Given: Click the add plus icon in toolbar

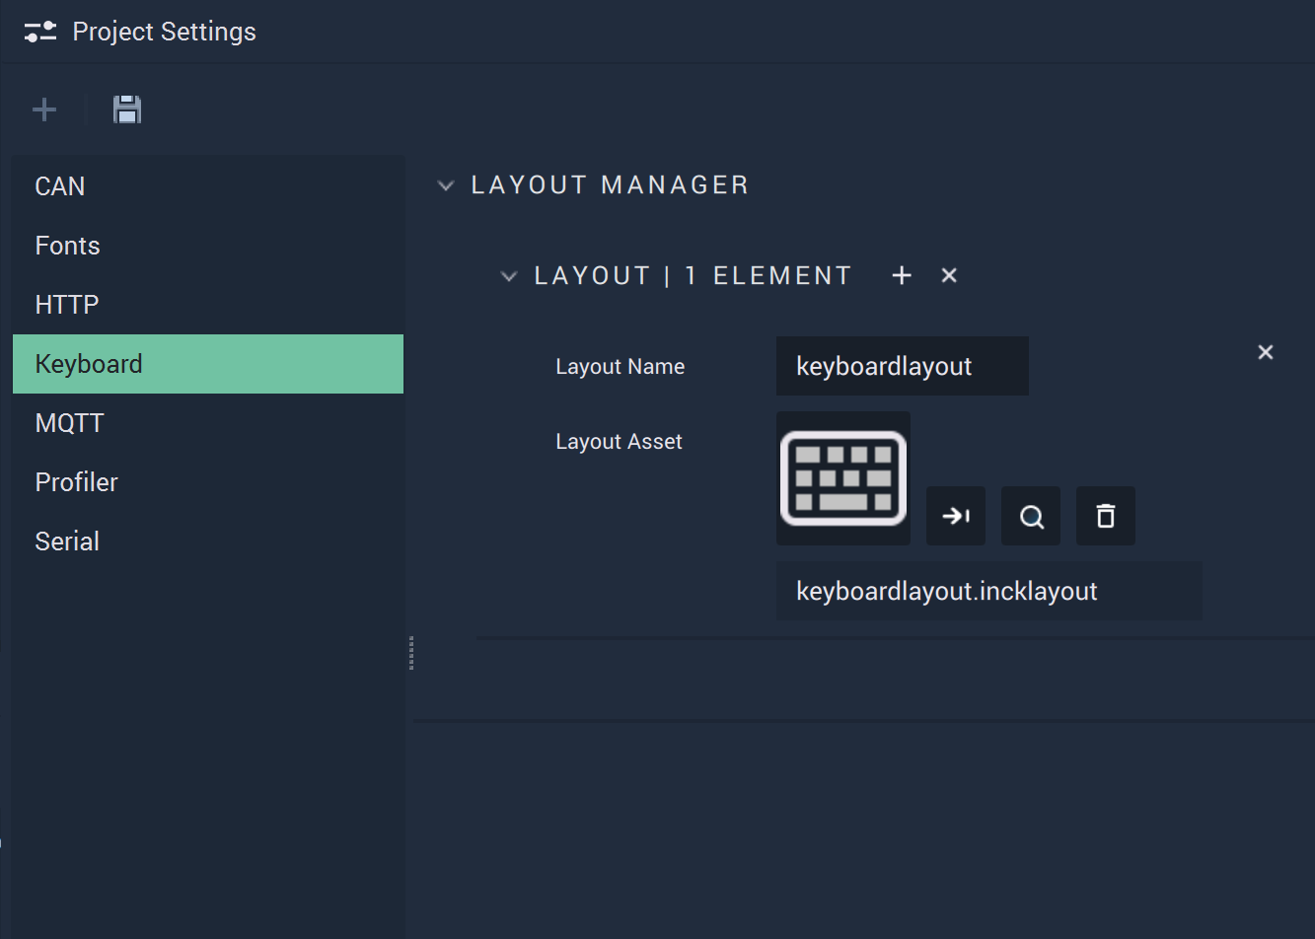Looking at the screenshot, I should click(44, 109).
